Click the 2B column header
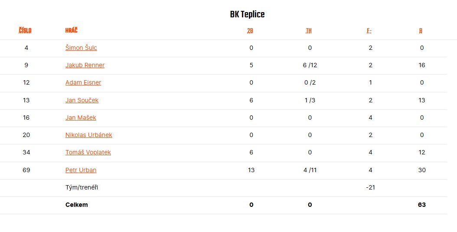Screen dimensions: 457x232 coord(250,31)
